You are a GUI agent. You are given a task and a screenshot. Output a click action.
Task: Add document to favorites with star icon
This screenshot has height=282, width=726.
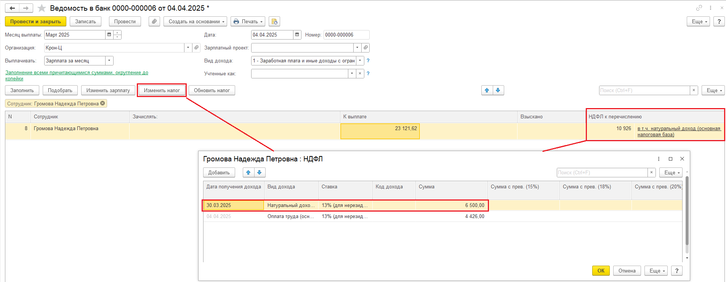pyautogui.click(x=42, y=8)
